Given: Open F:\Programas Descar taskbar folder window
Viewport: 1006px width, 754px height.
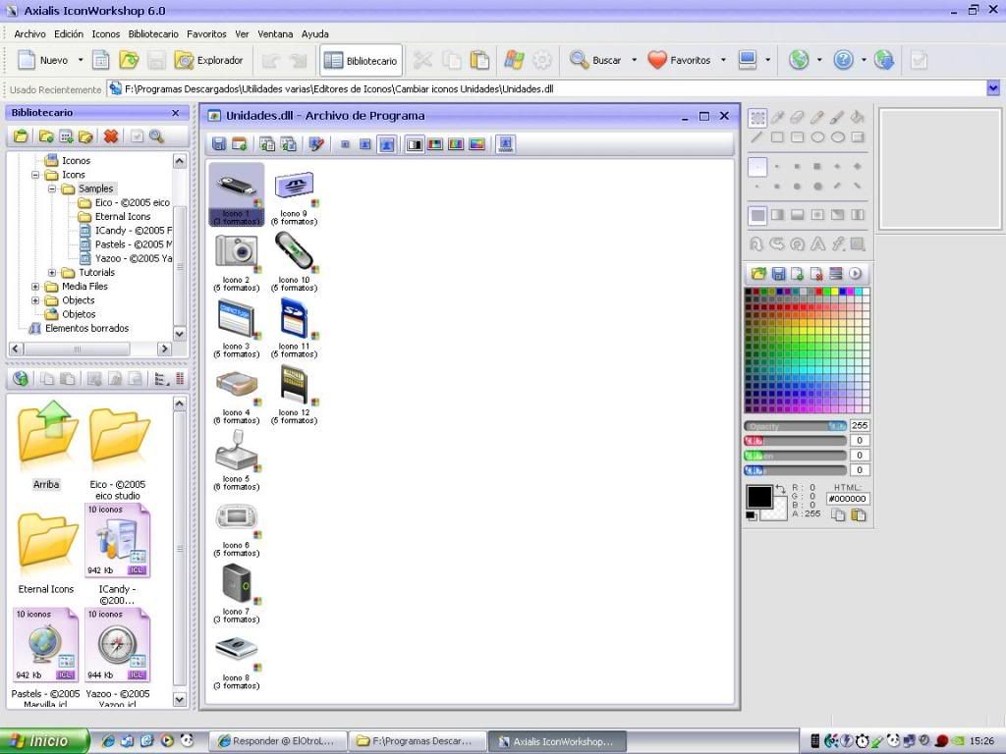Looking at the screenshot, I should (417, 741).
